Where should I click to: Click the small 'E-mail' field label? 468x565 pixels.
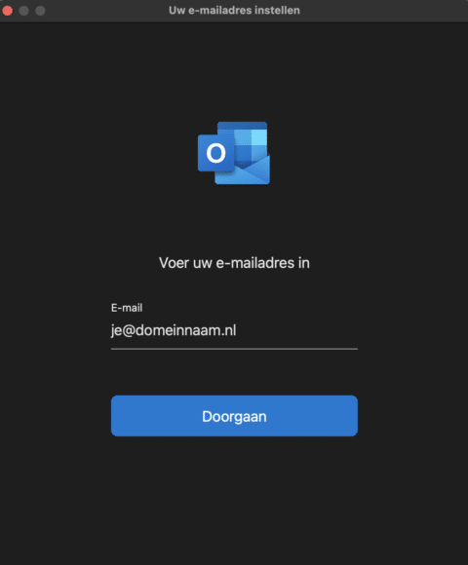[127, 308]
